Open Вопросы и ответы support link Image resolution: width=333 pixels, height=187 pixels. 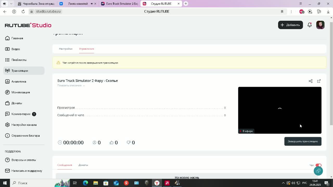24,160
